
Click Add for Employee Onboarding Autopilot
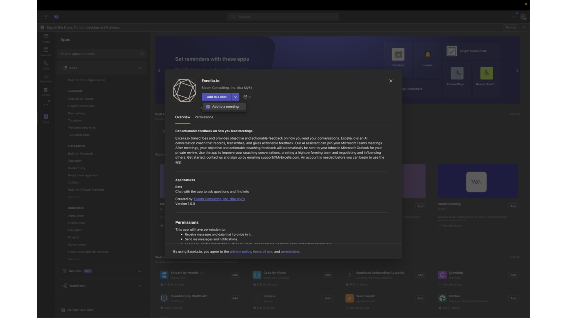(x=420, y=275)
